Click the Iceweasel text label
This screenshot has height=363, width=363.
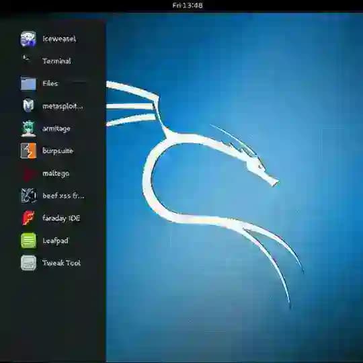pos(59,39)
